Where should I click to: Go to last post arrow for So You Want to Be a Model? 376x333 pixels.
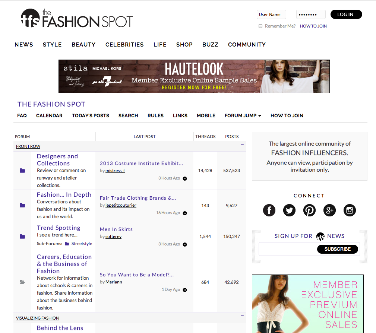tap(185, 290)
